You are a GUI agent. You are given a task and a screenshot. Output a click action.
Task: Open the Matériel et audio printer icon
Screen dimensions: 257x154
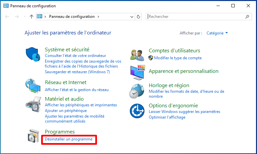33,104
